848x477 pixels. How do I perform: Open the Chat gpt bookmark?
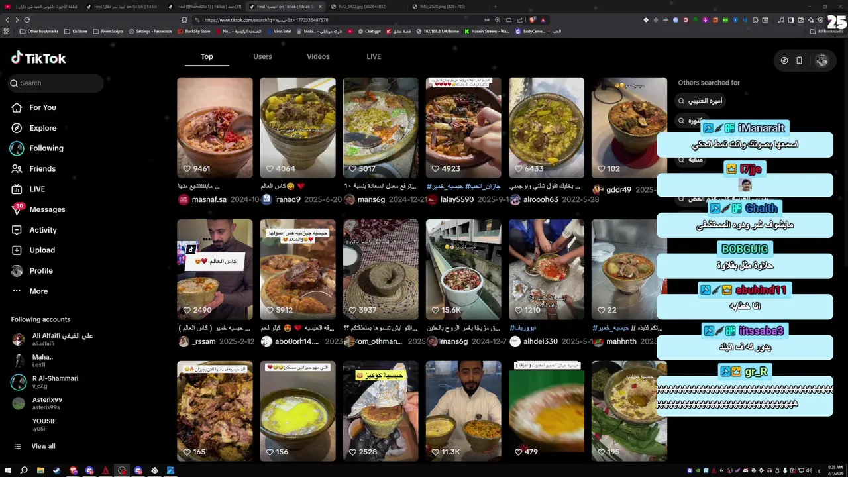370,31
